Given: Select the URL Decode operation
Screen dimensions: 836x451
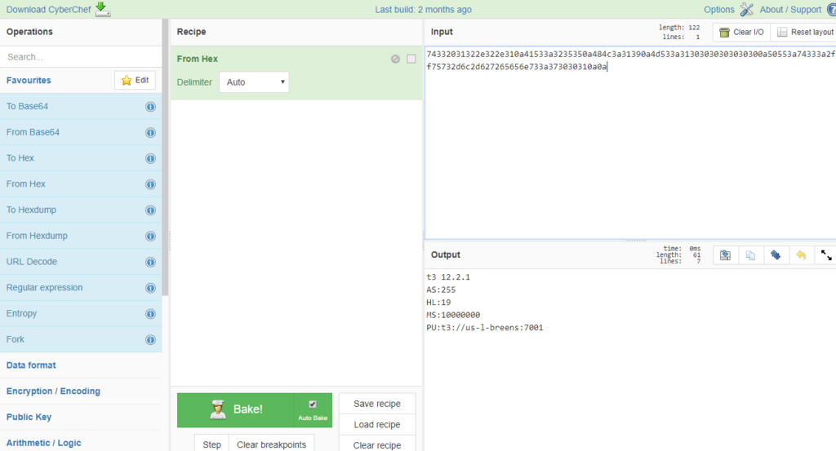Looking at the screenshot, I should [x=81, y=262].
